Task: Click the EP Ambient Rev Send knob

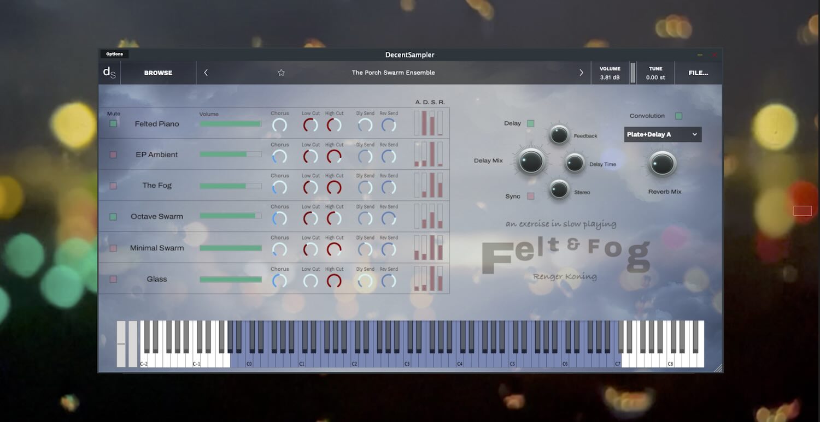Action: point(389,157)
